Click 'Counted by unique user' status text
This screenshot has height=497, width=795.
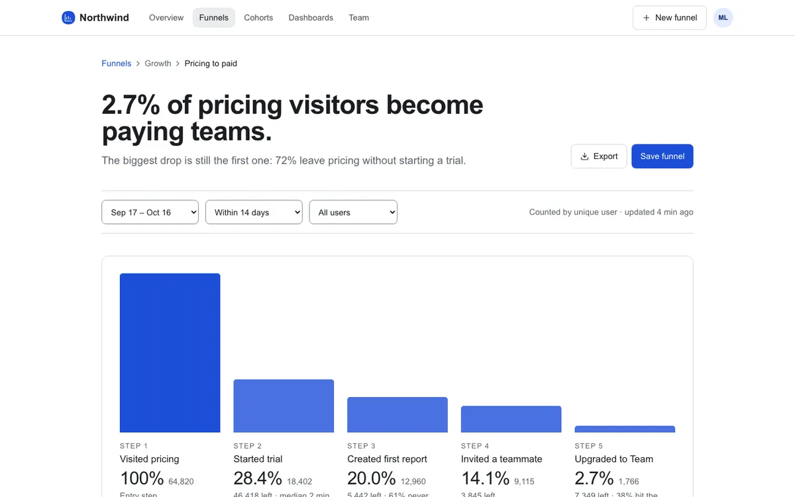coord(573,212)
